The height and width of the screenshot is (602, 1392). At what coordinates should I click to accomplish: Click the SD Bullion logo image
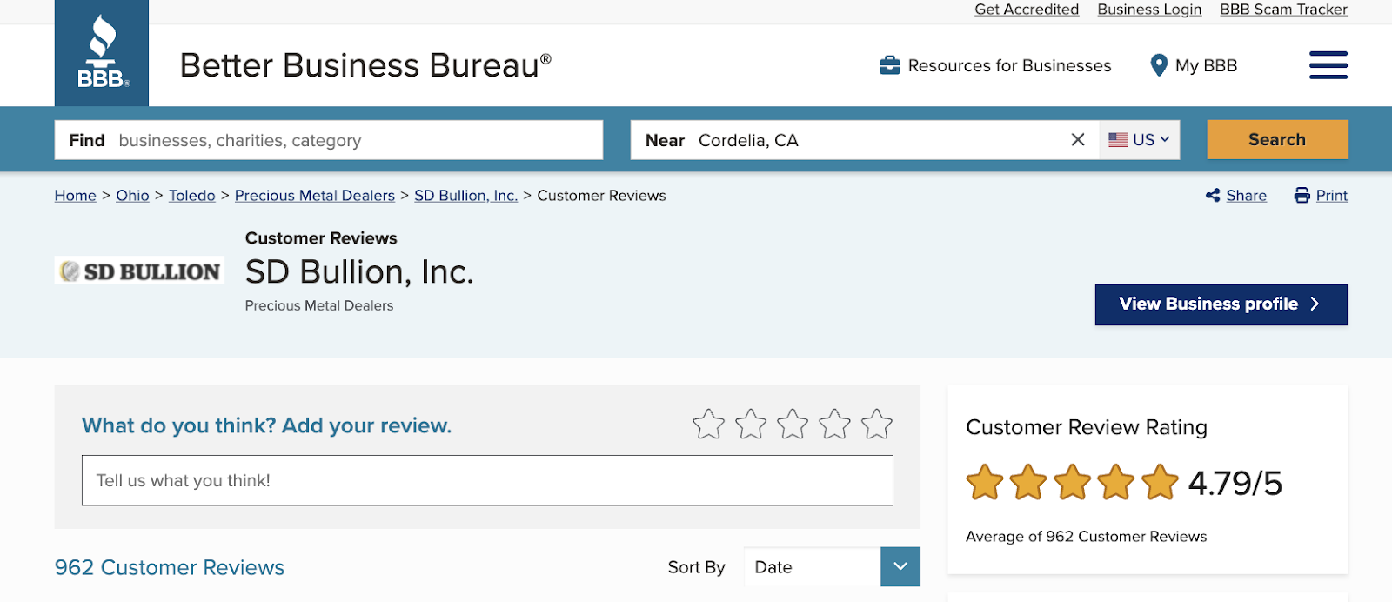[x=139, y=271]
